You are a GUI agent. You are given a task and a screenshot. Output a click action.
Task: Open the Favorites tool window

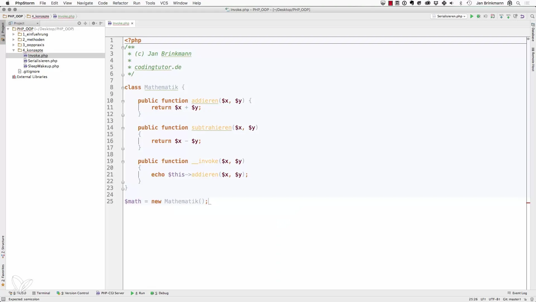click(3, 275)
